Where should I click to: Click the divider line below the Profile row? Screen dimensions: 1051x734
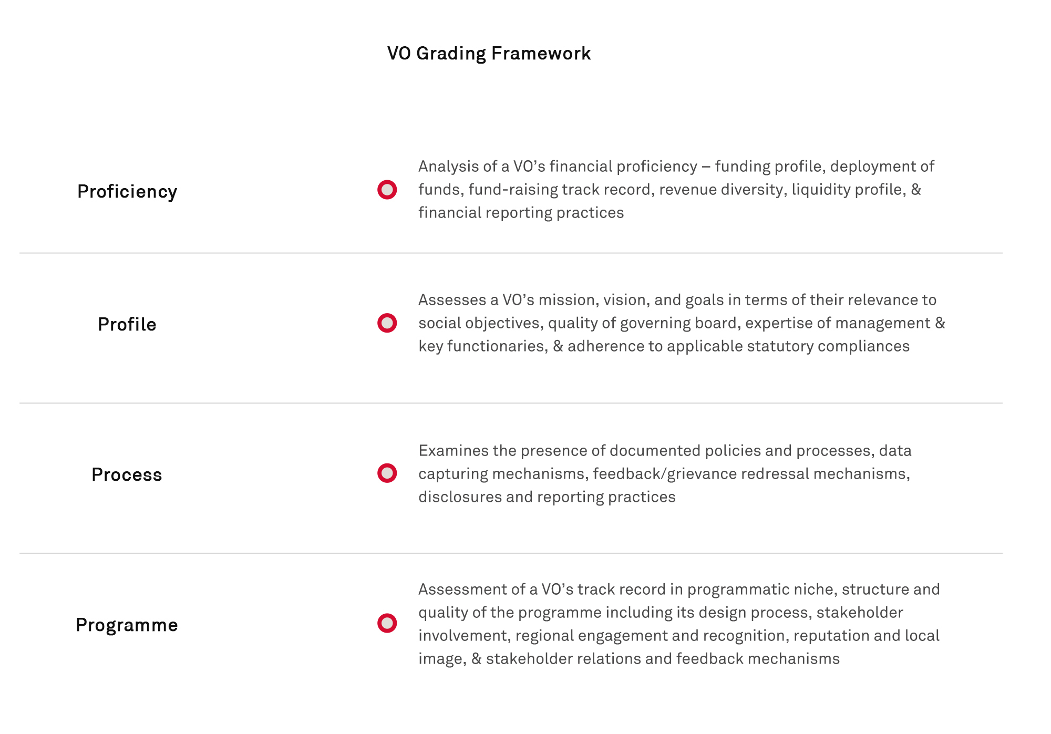click(511, 403)
